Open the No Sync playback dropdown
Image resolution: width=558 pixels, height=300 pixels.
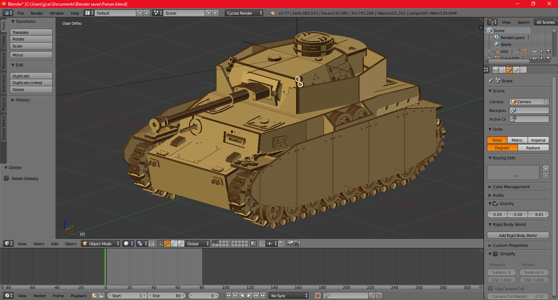pos(289,295)
